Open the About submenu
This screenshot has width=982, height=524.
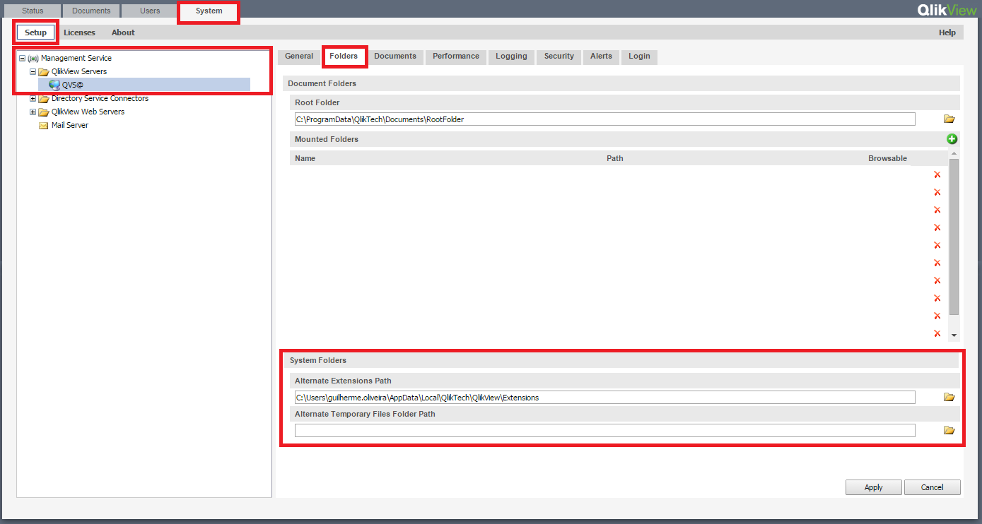pyautogui.click(x=123, y=32)
